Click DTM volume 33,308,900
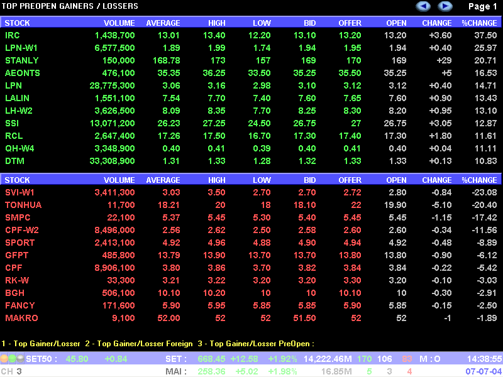 coord(112,161)
